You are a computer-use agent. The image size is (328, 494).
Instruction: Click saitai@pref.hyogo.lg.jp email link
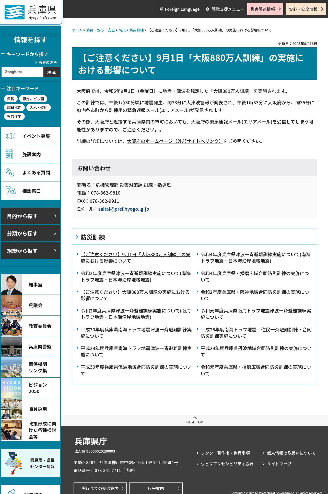tap(124, 209)
